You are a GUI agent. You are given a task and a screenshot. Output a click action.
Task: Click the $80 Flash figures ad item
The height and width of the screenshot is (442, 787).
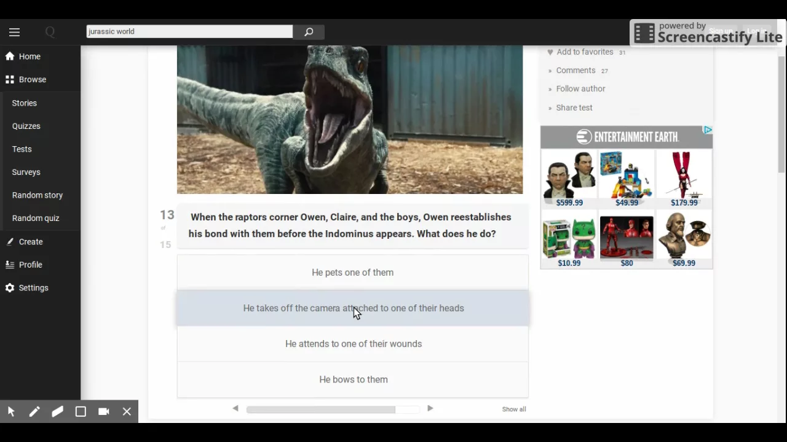tap(627, 240)
